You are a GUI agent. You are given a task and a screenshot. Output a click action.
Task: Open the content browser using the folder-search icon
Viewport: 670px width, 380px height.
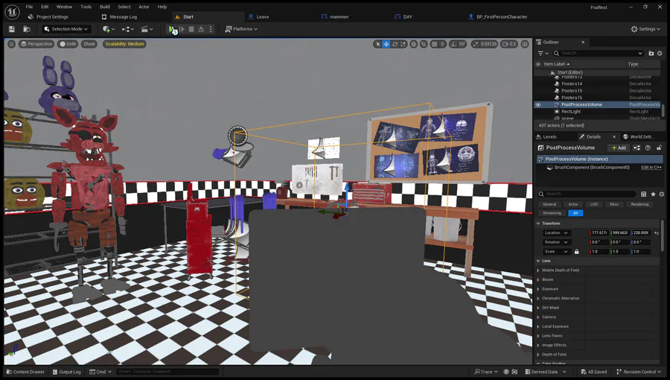27,29
